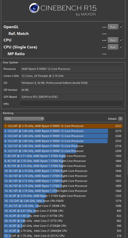Click into the Info input field
Screen dimensions: 128x238
point(71,104)
